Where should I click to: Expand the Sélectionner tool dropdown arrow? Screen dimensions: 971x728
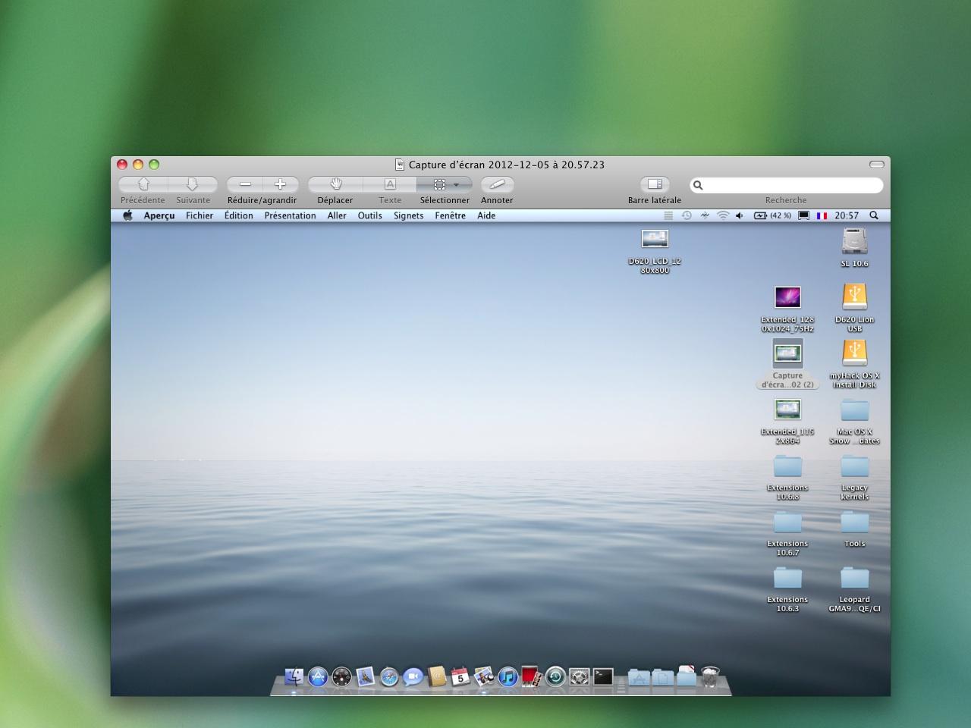pos(456,184)
